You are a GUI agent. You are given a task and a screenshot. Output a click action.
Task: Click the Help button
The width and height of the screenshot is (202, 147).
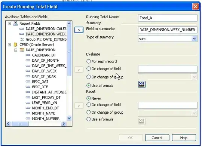[x=184, y=138]
